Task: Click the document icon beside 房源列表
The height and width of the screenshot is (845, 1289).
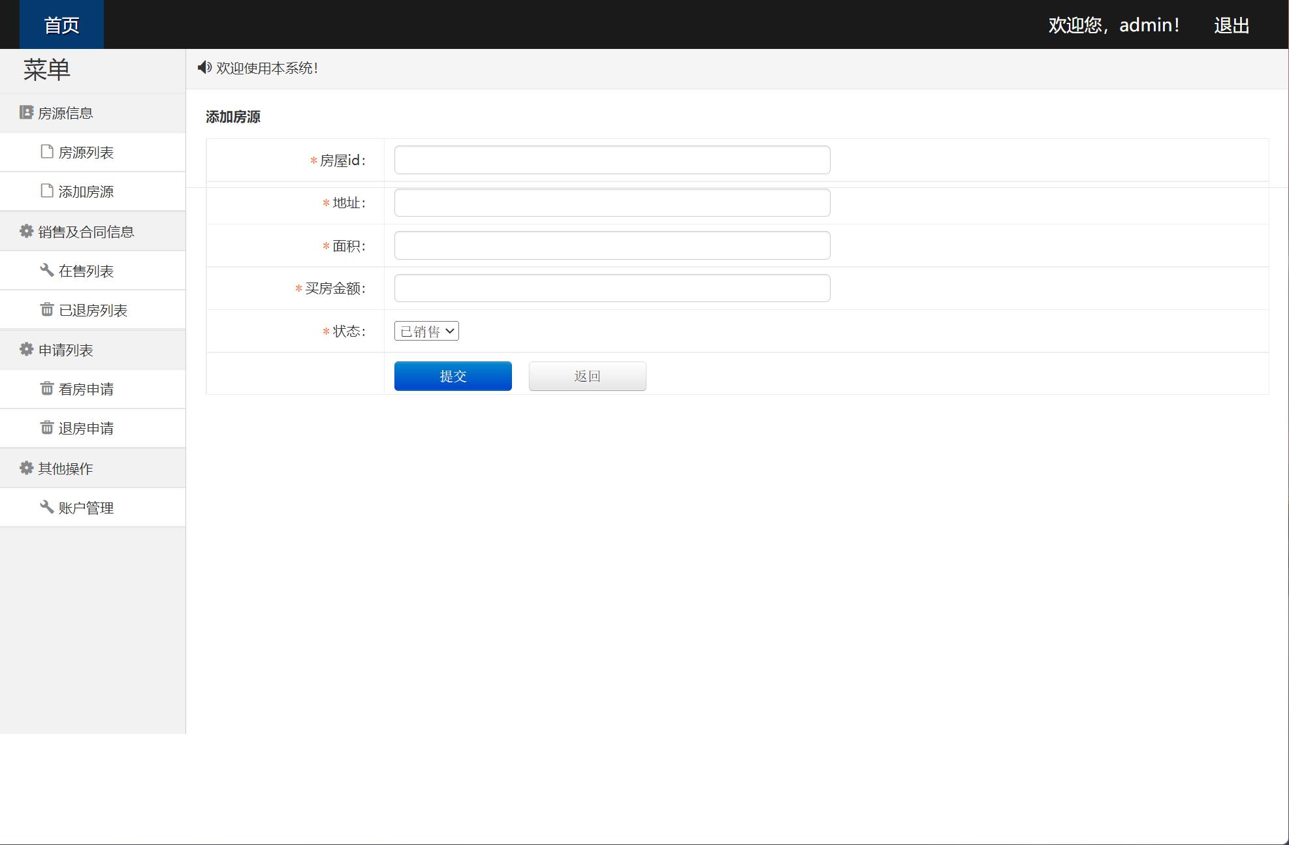Action: (x=47, y=152)
